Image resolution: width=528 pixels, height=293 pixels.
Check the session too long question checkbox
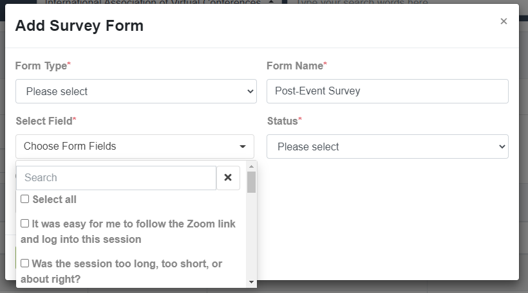(25, 263)
